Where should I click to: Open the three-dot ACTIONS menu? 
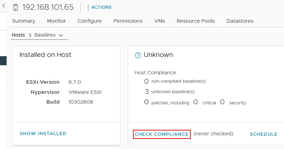[x=99, y=7]
